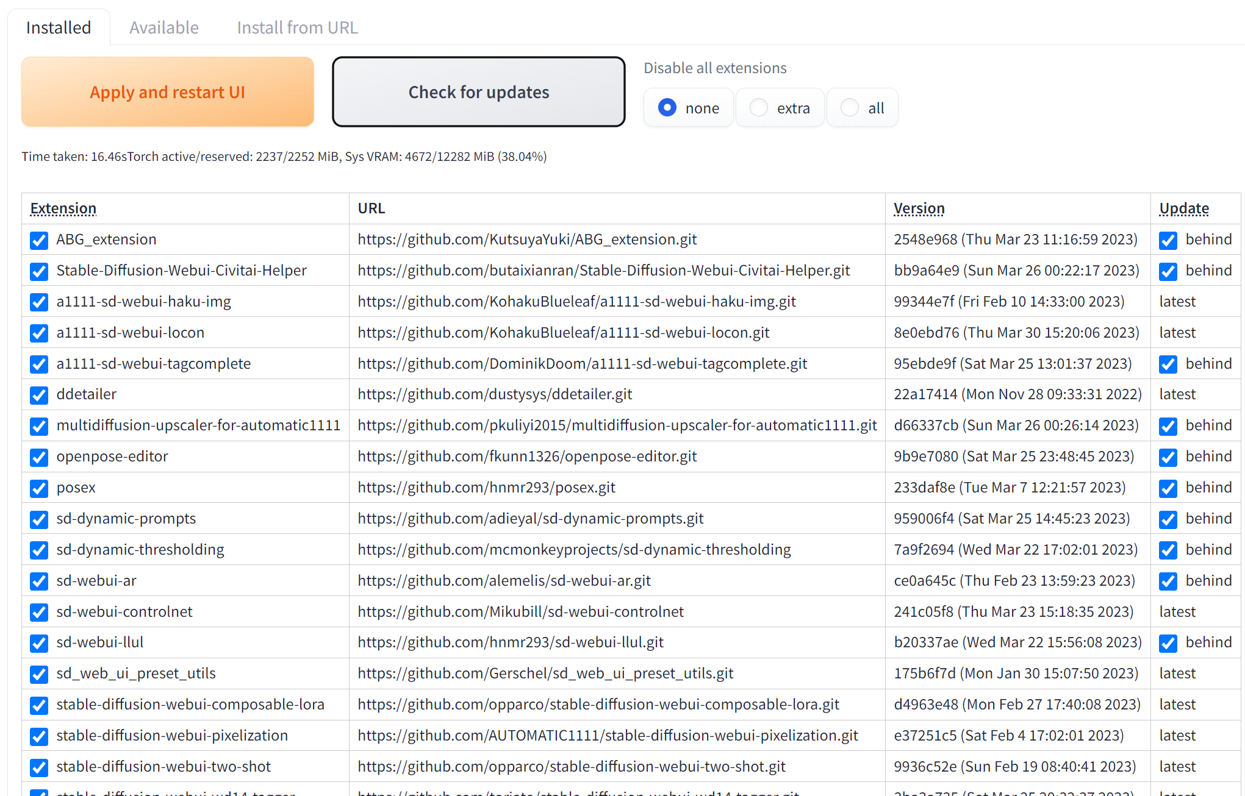
Task: Toggle the sd-webui-controlnet extension checkbox
Action: coord(39,612)
